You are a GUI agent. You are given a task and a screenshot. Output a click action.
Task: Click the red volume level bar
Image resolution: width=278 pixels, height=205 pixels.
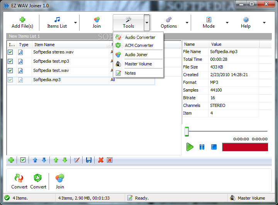pos(245,147)
